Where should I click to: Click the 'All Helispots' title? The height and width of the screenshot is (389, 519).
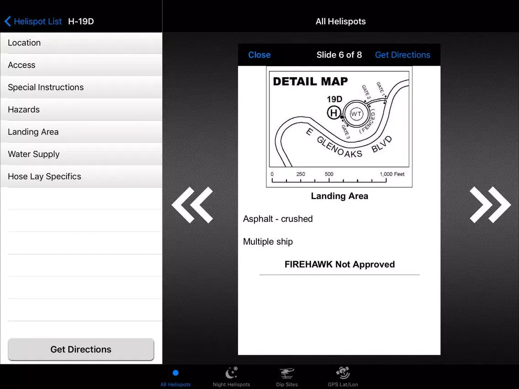click(x=341, y=21)
